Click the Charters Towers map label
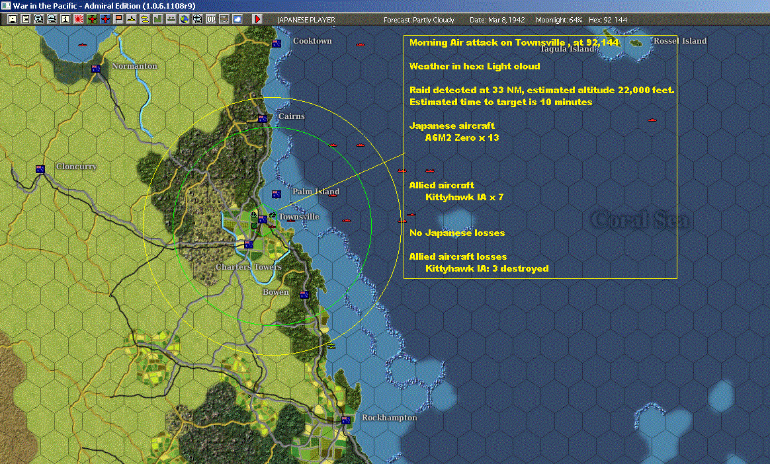The image size is (770, 464). tap(249, 267)
